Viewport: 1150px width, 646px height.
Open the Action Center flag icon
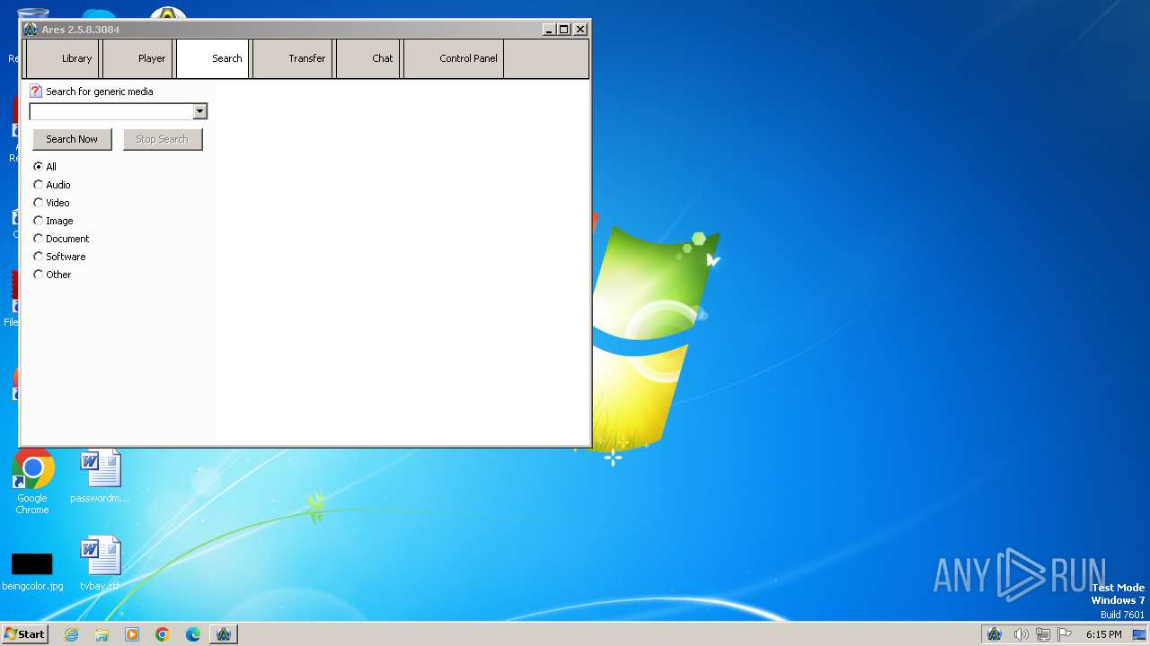[1065, 634]
